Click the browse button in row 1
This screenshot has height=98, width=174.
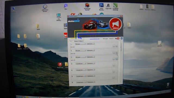tap(114, 53)
